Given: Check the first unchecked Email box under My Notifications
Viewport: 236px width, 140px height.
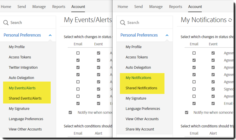Looking at the screenshot, I should point(194,53).
